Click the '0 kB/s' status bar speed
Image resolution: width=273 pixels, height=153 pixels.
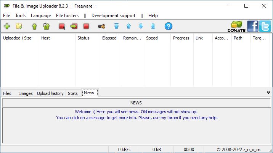click(x=124, y=149)
